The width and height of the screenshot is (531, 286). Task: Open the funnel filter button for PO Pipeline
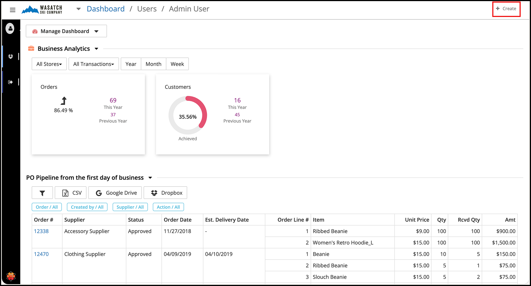click(x=42, y=193)
